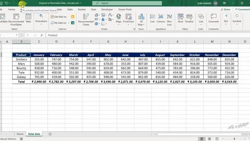The image size is (250, 141).
Task: Open the Developer tab
Action: [107, 9]
